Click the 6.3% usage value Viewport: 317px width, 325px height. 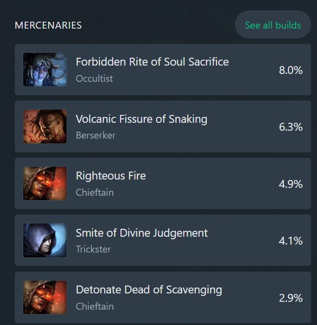click(x=291, y=127)
